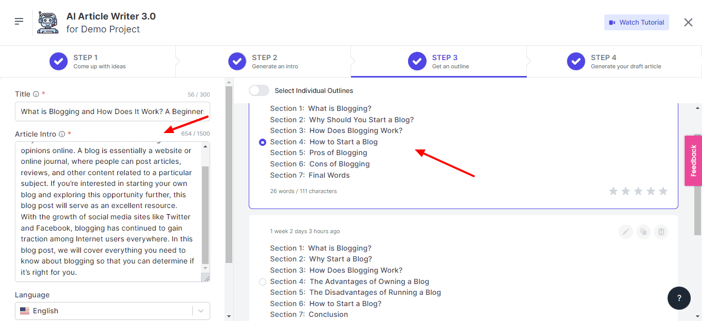The image size is (702, 321).
Task: Click into the Article Intro text area
Action: click(108, 212)
